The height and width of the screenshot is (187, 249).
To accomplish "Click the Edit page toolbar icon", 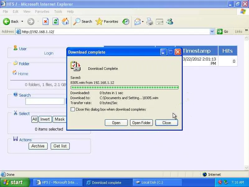I will pyautogui.click(x=160, y=22).
